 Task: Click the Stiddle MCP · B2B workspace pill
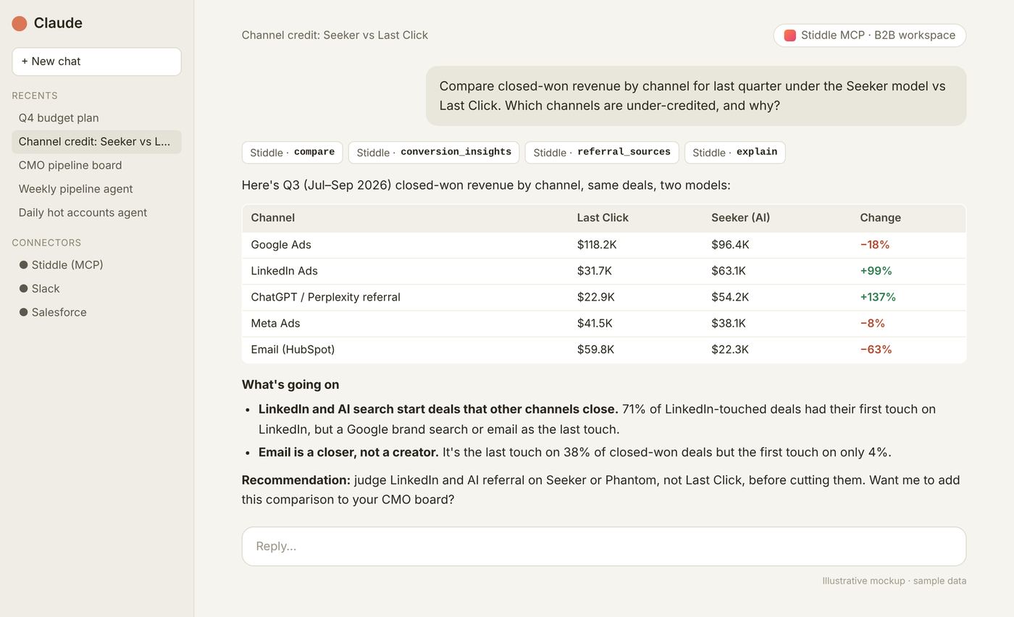870,35
